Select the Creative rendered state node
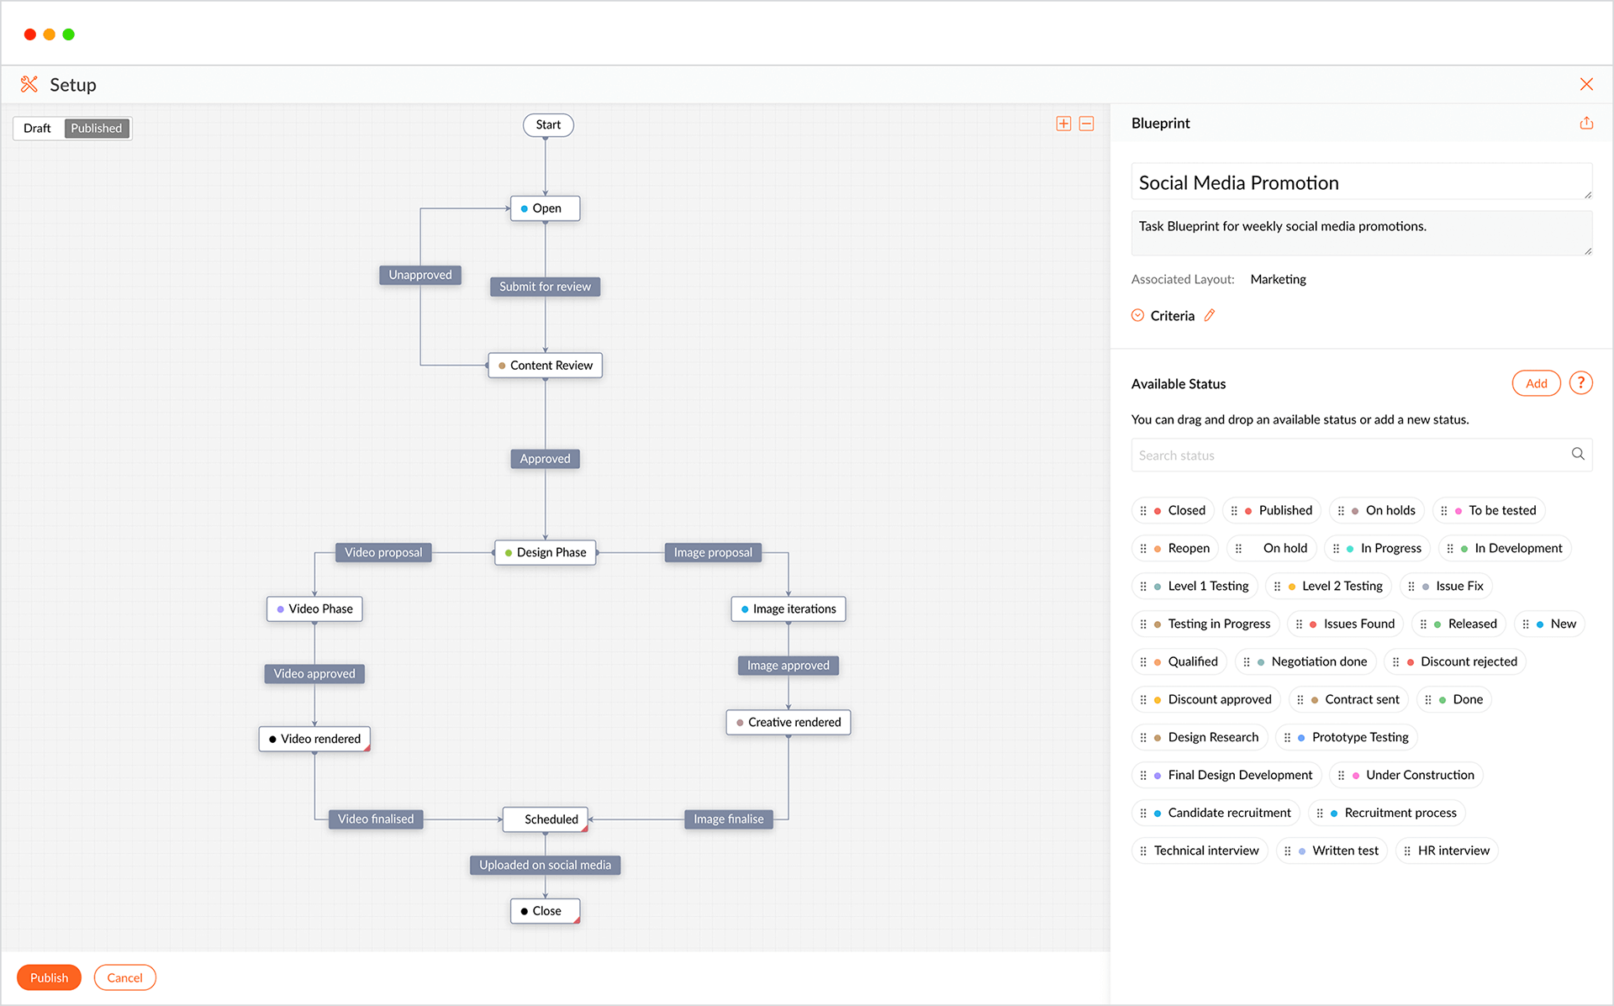The image size is (1614, 1006). tap(788, 722)
